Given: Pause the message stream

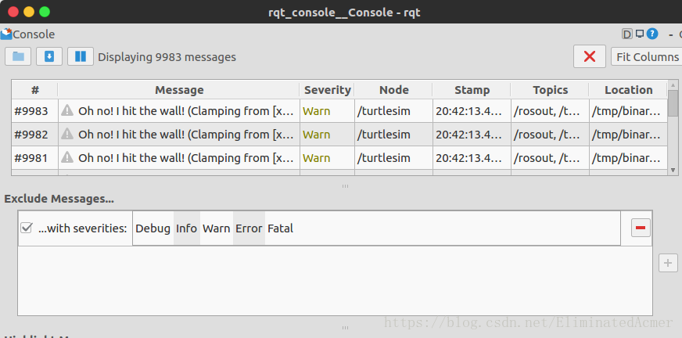Looking at the screenshot, I should 81,56.
